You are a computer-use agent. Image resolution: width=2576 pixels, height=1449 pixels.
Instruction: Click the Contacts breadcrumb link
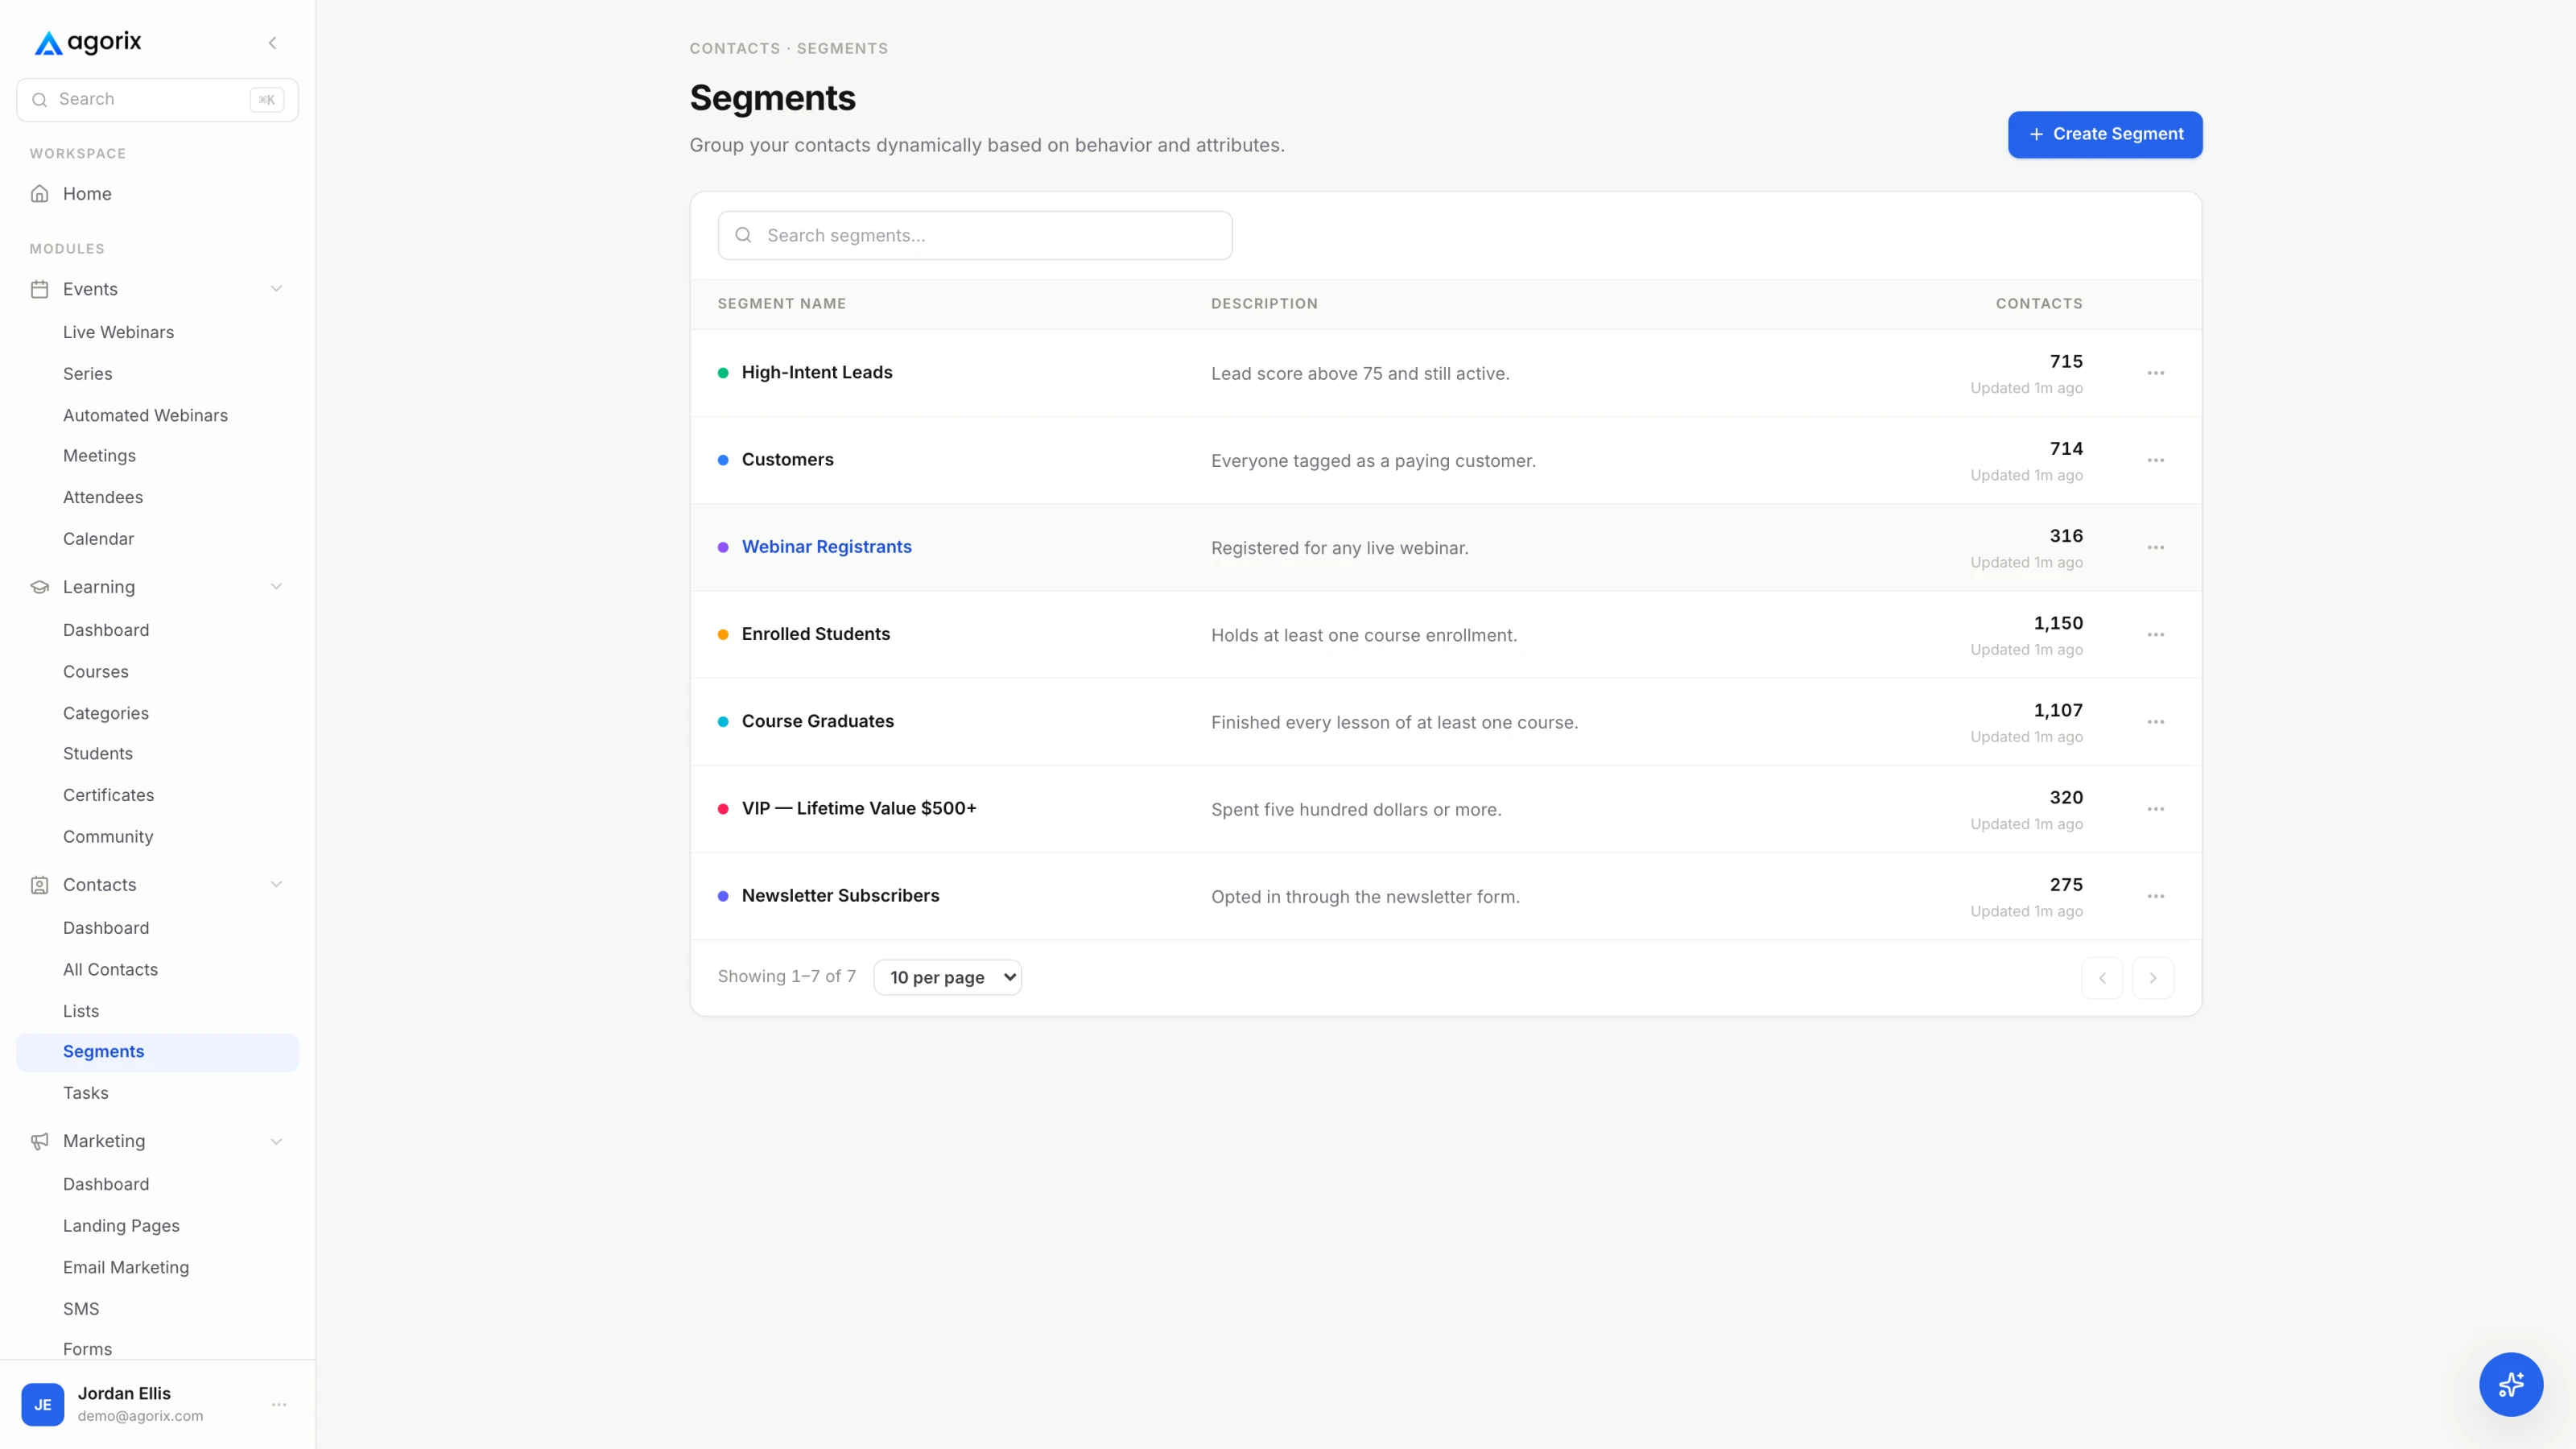(734, 48)
